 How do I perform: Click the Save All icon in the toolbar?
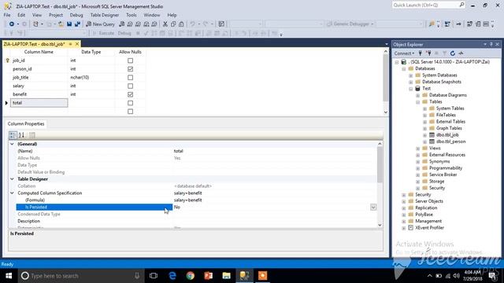pyautogui.click(x=77, y=24)
